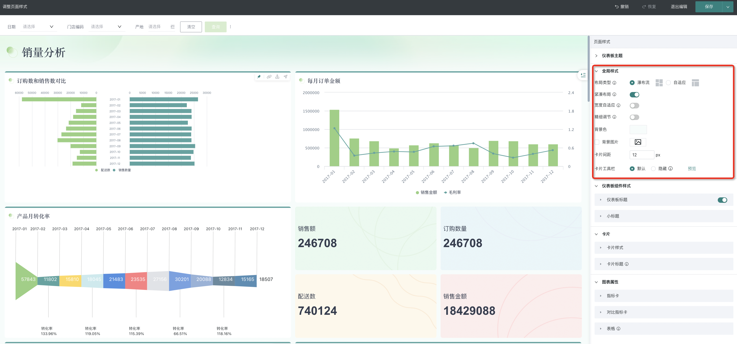The height and width of the screenshot is (344, 737).
Task: Enable the 精细调节 switch
Action: [x=634, y=117]
